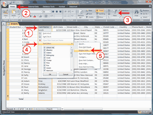Uncheck Adams in filter list
The height and width of the screenshot is (115, 153).
[45, 53]
